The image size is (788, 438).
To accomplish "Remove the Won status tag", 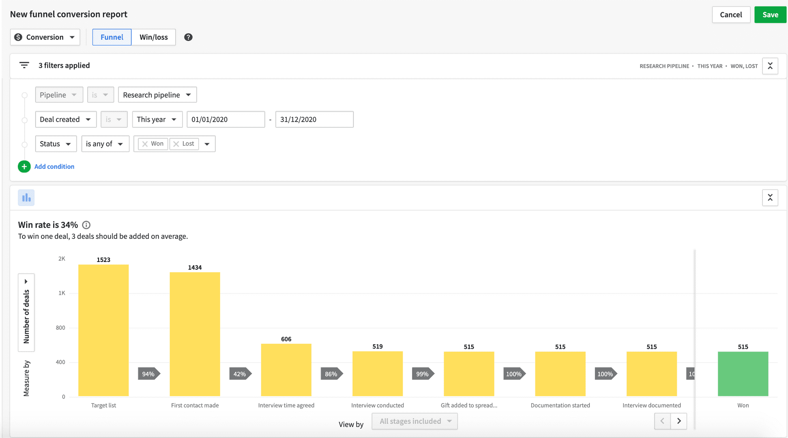I will (145, 144).
